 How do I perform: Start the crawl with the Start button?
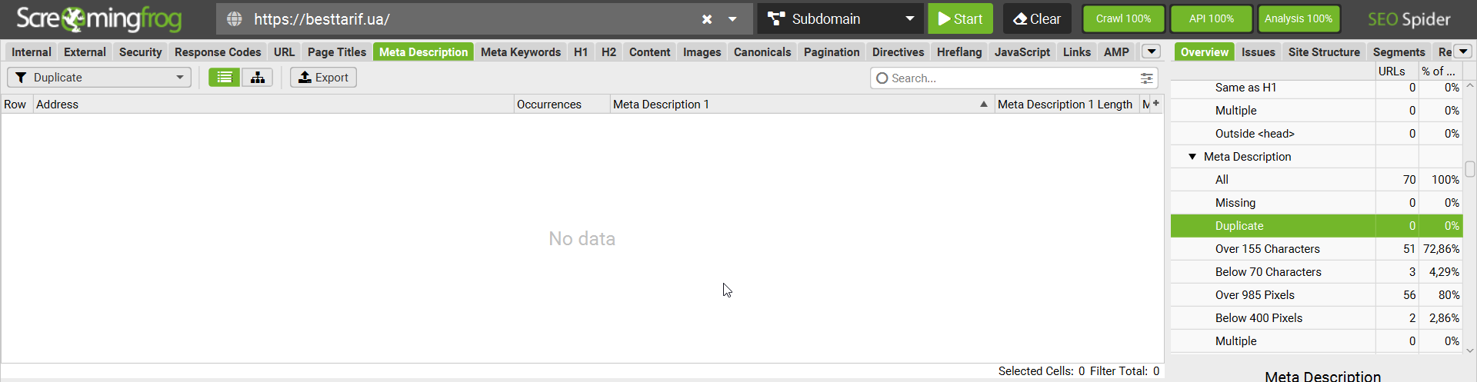[x=960, y=18]
